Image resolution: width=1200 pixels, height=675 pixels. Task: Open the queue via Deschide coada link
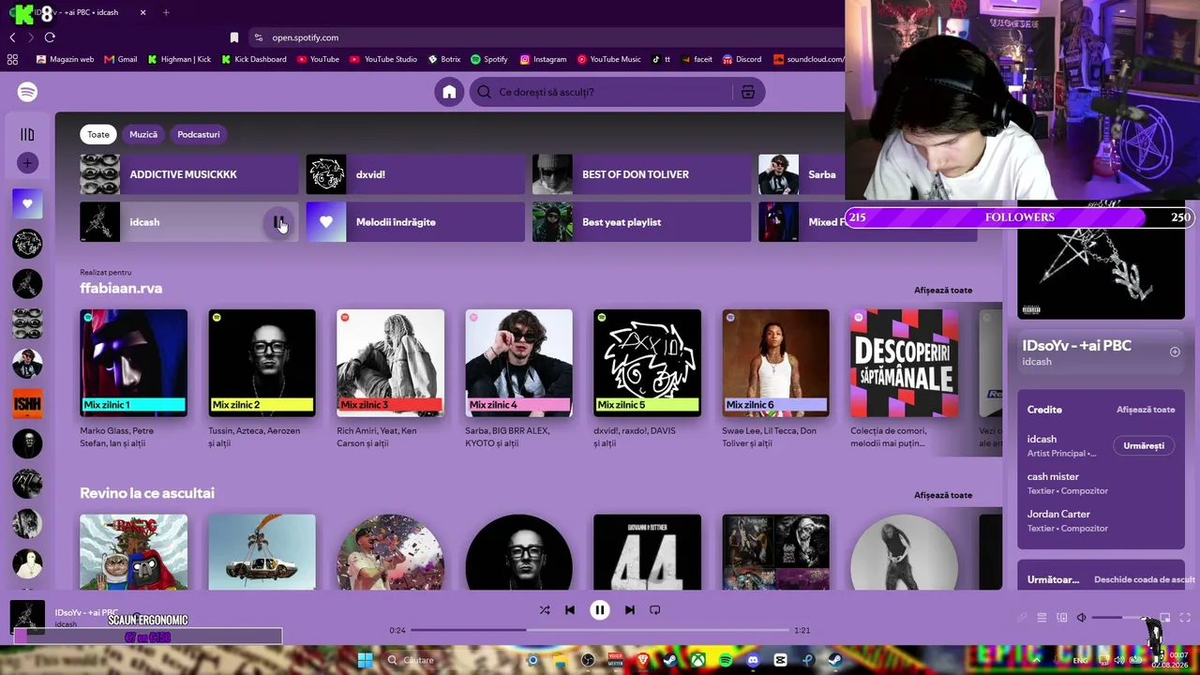coord(1144,579)
